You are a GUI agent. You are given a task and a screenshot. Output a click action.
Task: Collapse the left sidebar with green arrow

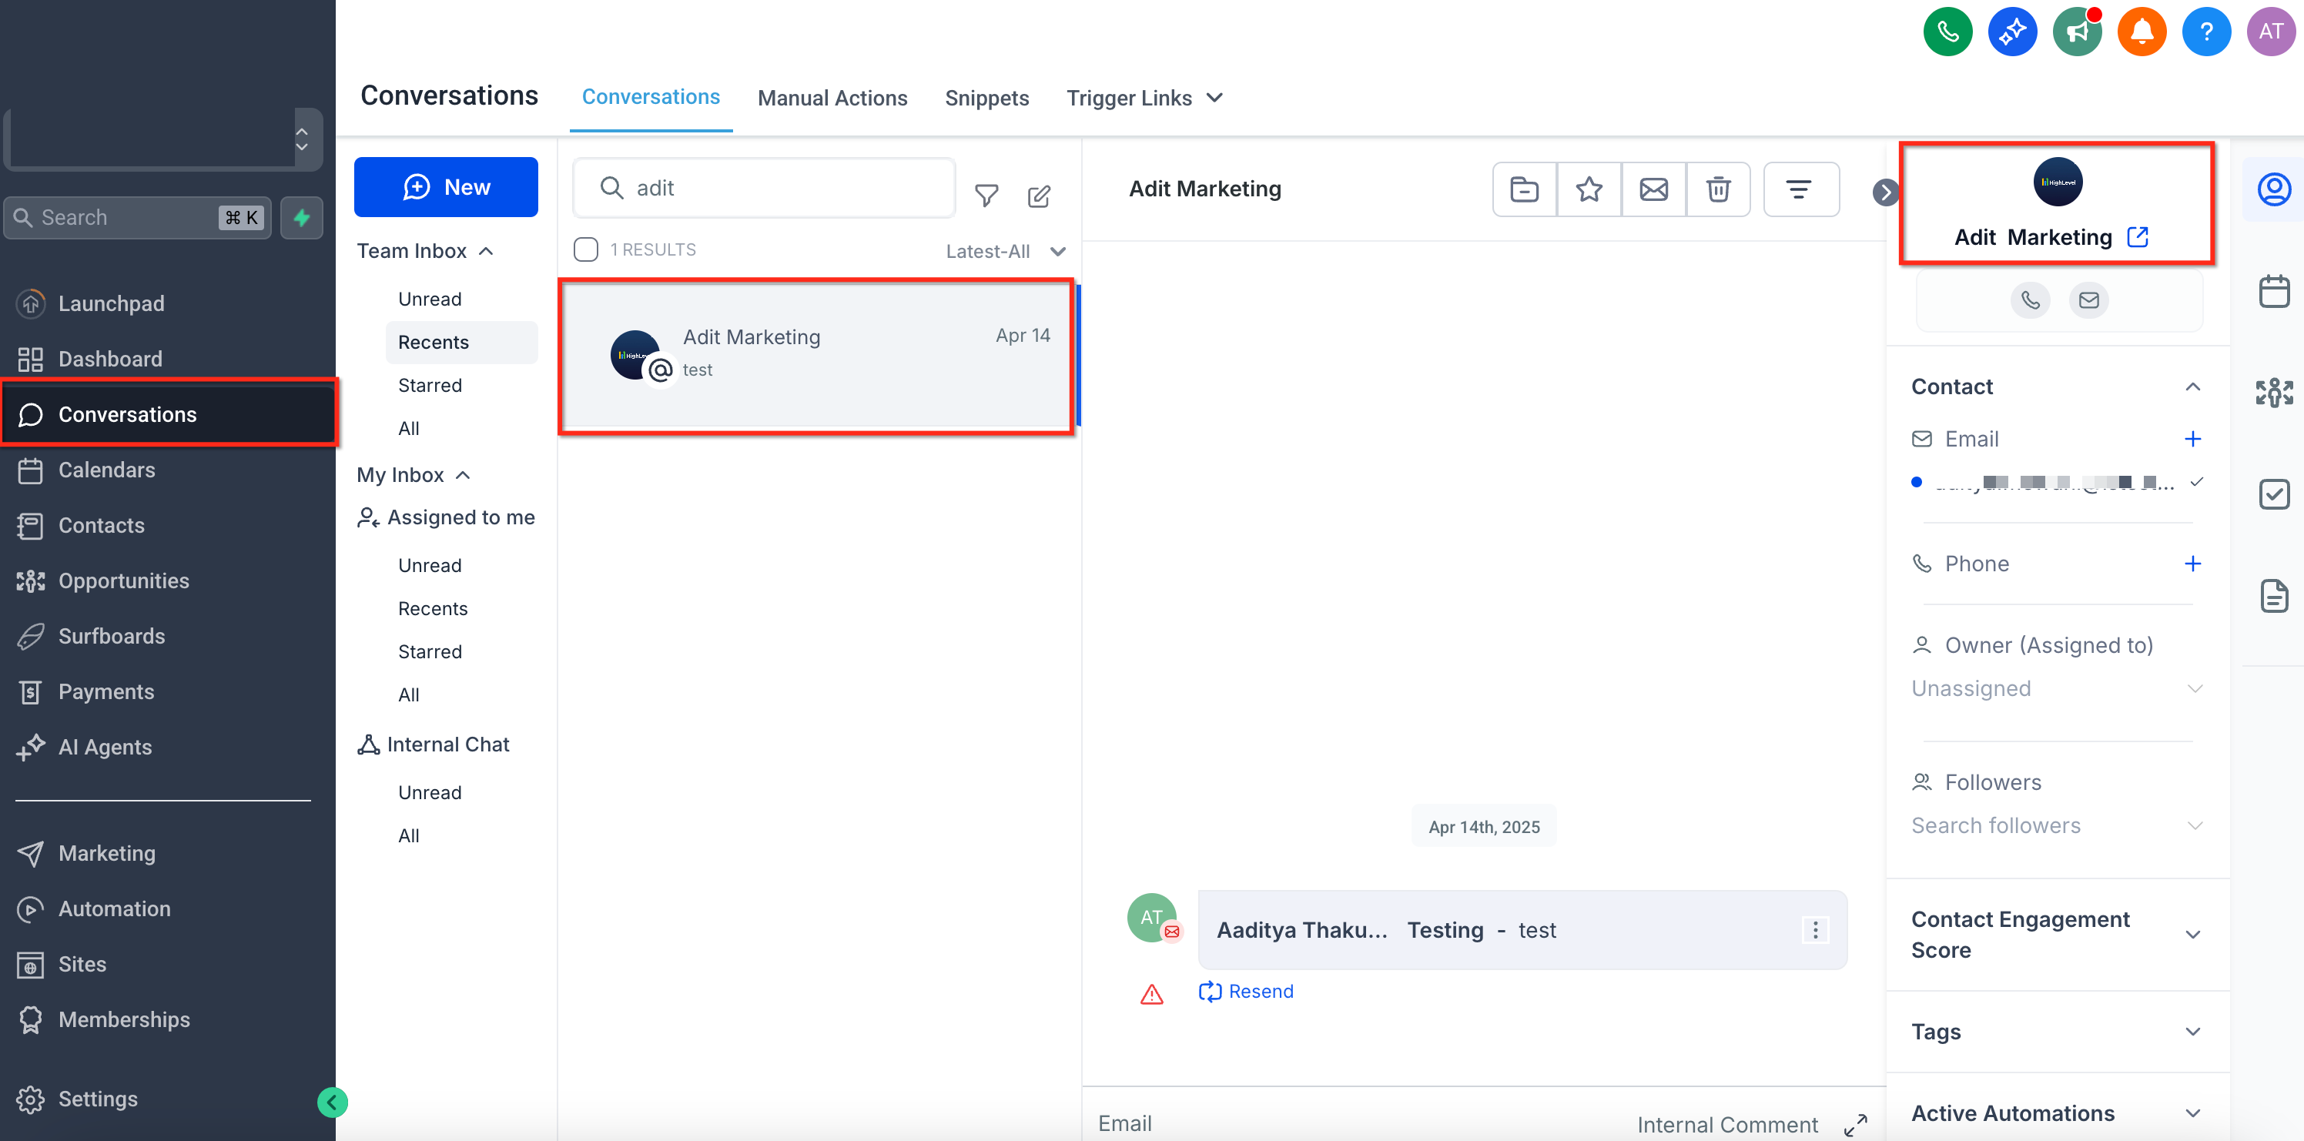click(332, 1102)
